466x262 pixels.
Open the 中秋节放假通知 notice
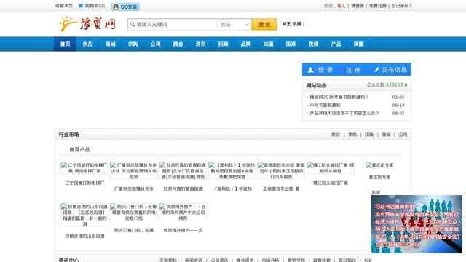coord(325,105)
